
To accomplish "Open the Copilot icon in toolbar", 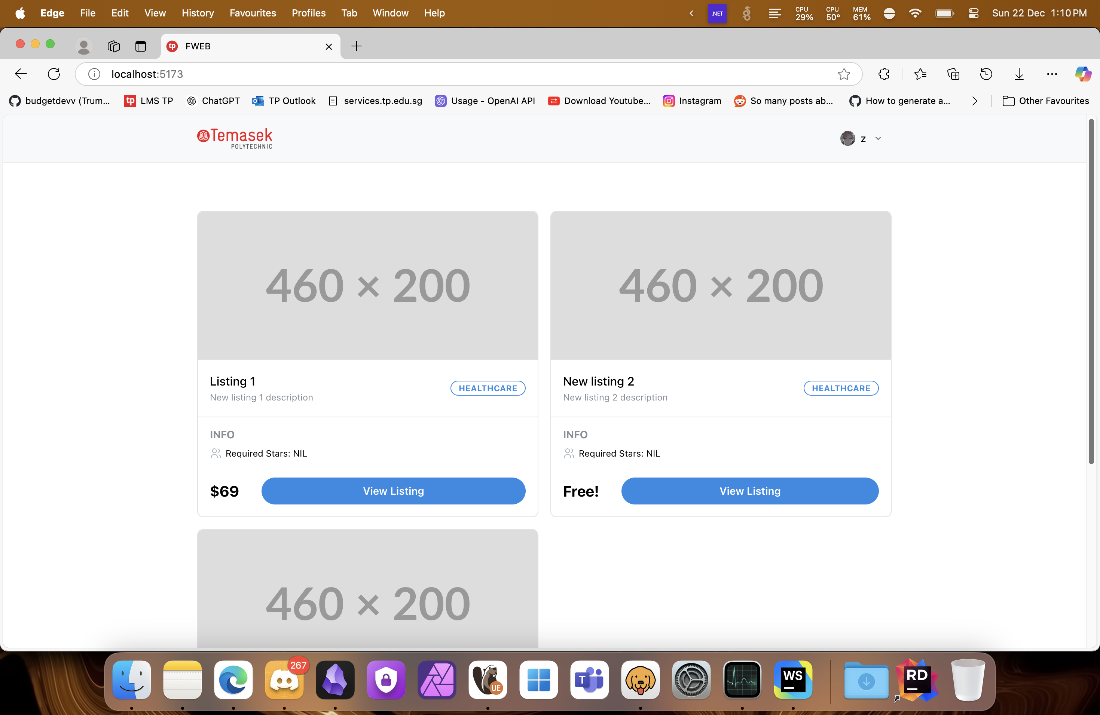I will (x=1083, y=74).
